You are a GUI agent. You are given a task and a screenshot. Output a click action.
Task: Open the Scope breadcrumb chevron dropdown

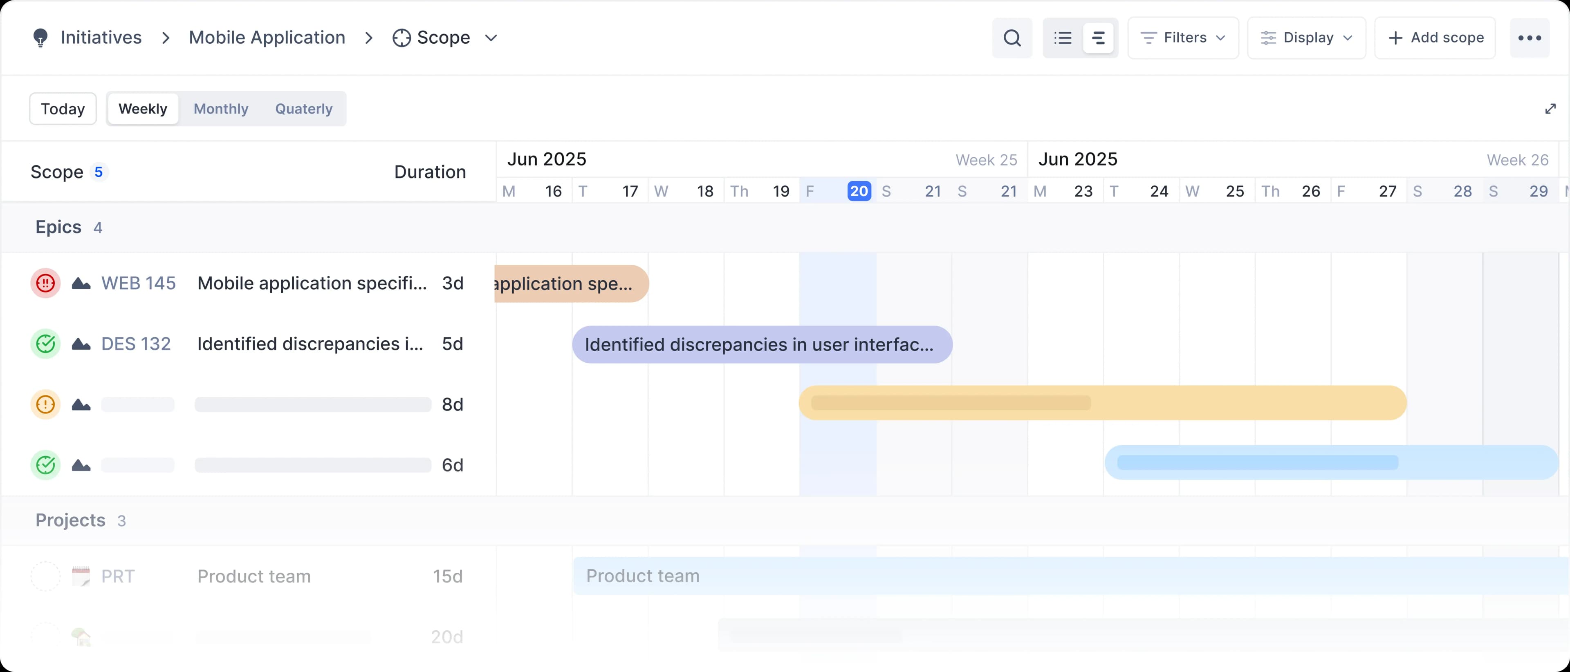tap(491, 38)
